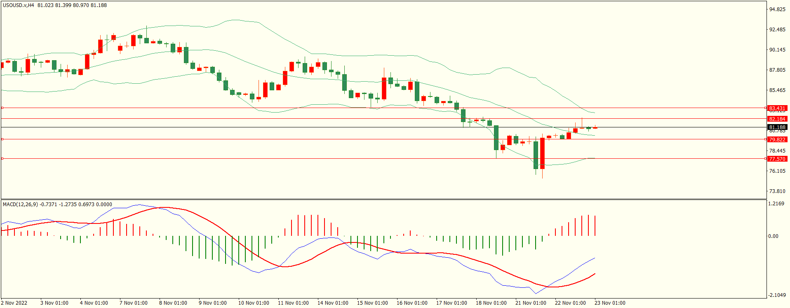
Task: Click the 18 Nov 01:00 time label
Action: point(491,303)
